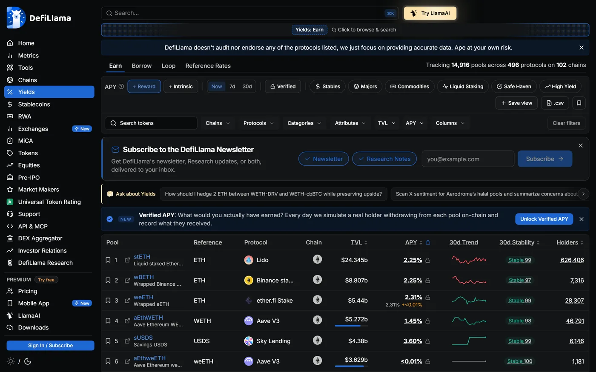Open the Tools sidebar icon
Image resolution: width=596 pixels, height=372 pixels.
pyautogui.click(x=10, y=68)
